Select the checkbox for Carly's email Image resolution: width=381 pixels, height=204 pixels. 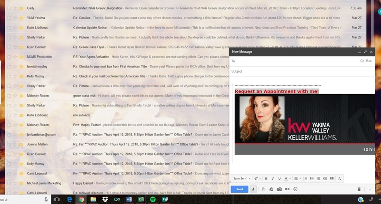(9, 8)
